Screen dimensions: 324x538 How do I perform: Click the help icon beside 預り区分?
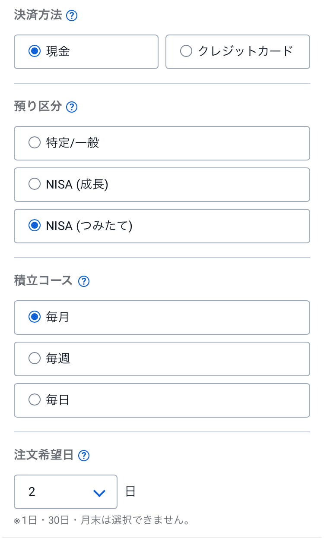coord(72,107)
